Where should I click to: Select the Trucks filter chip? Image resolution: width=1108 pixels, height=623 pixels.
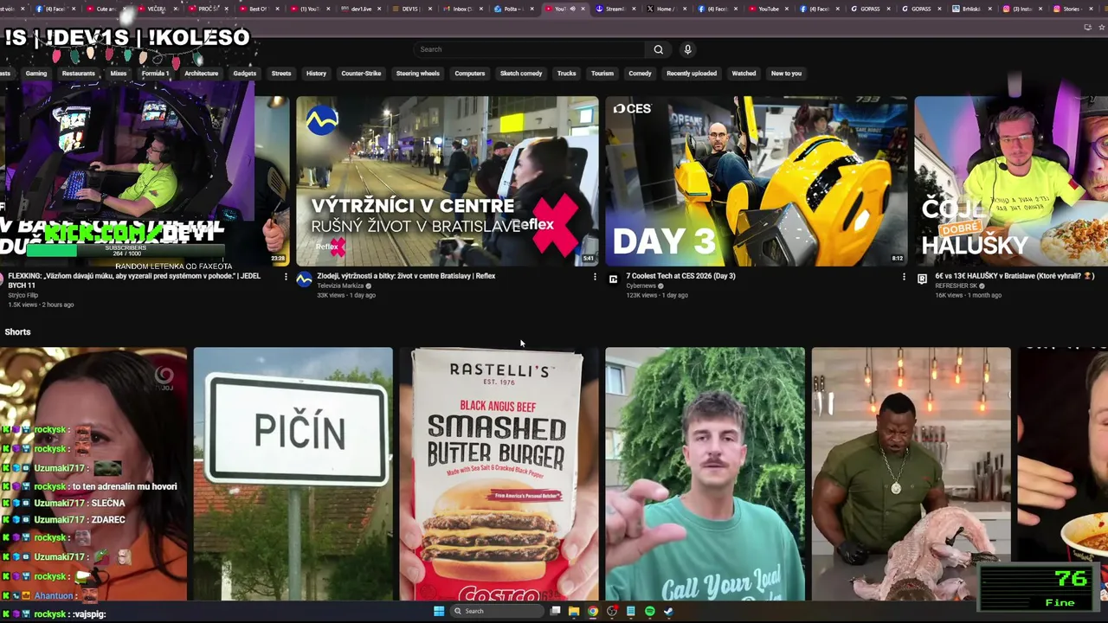(x=566, y=74)
